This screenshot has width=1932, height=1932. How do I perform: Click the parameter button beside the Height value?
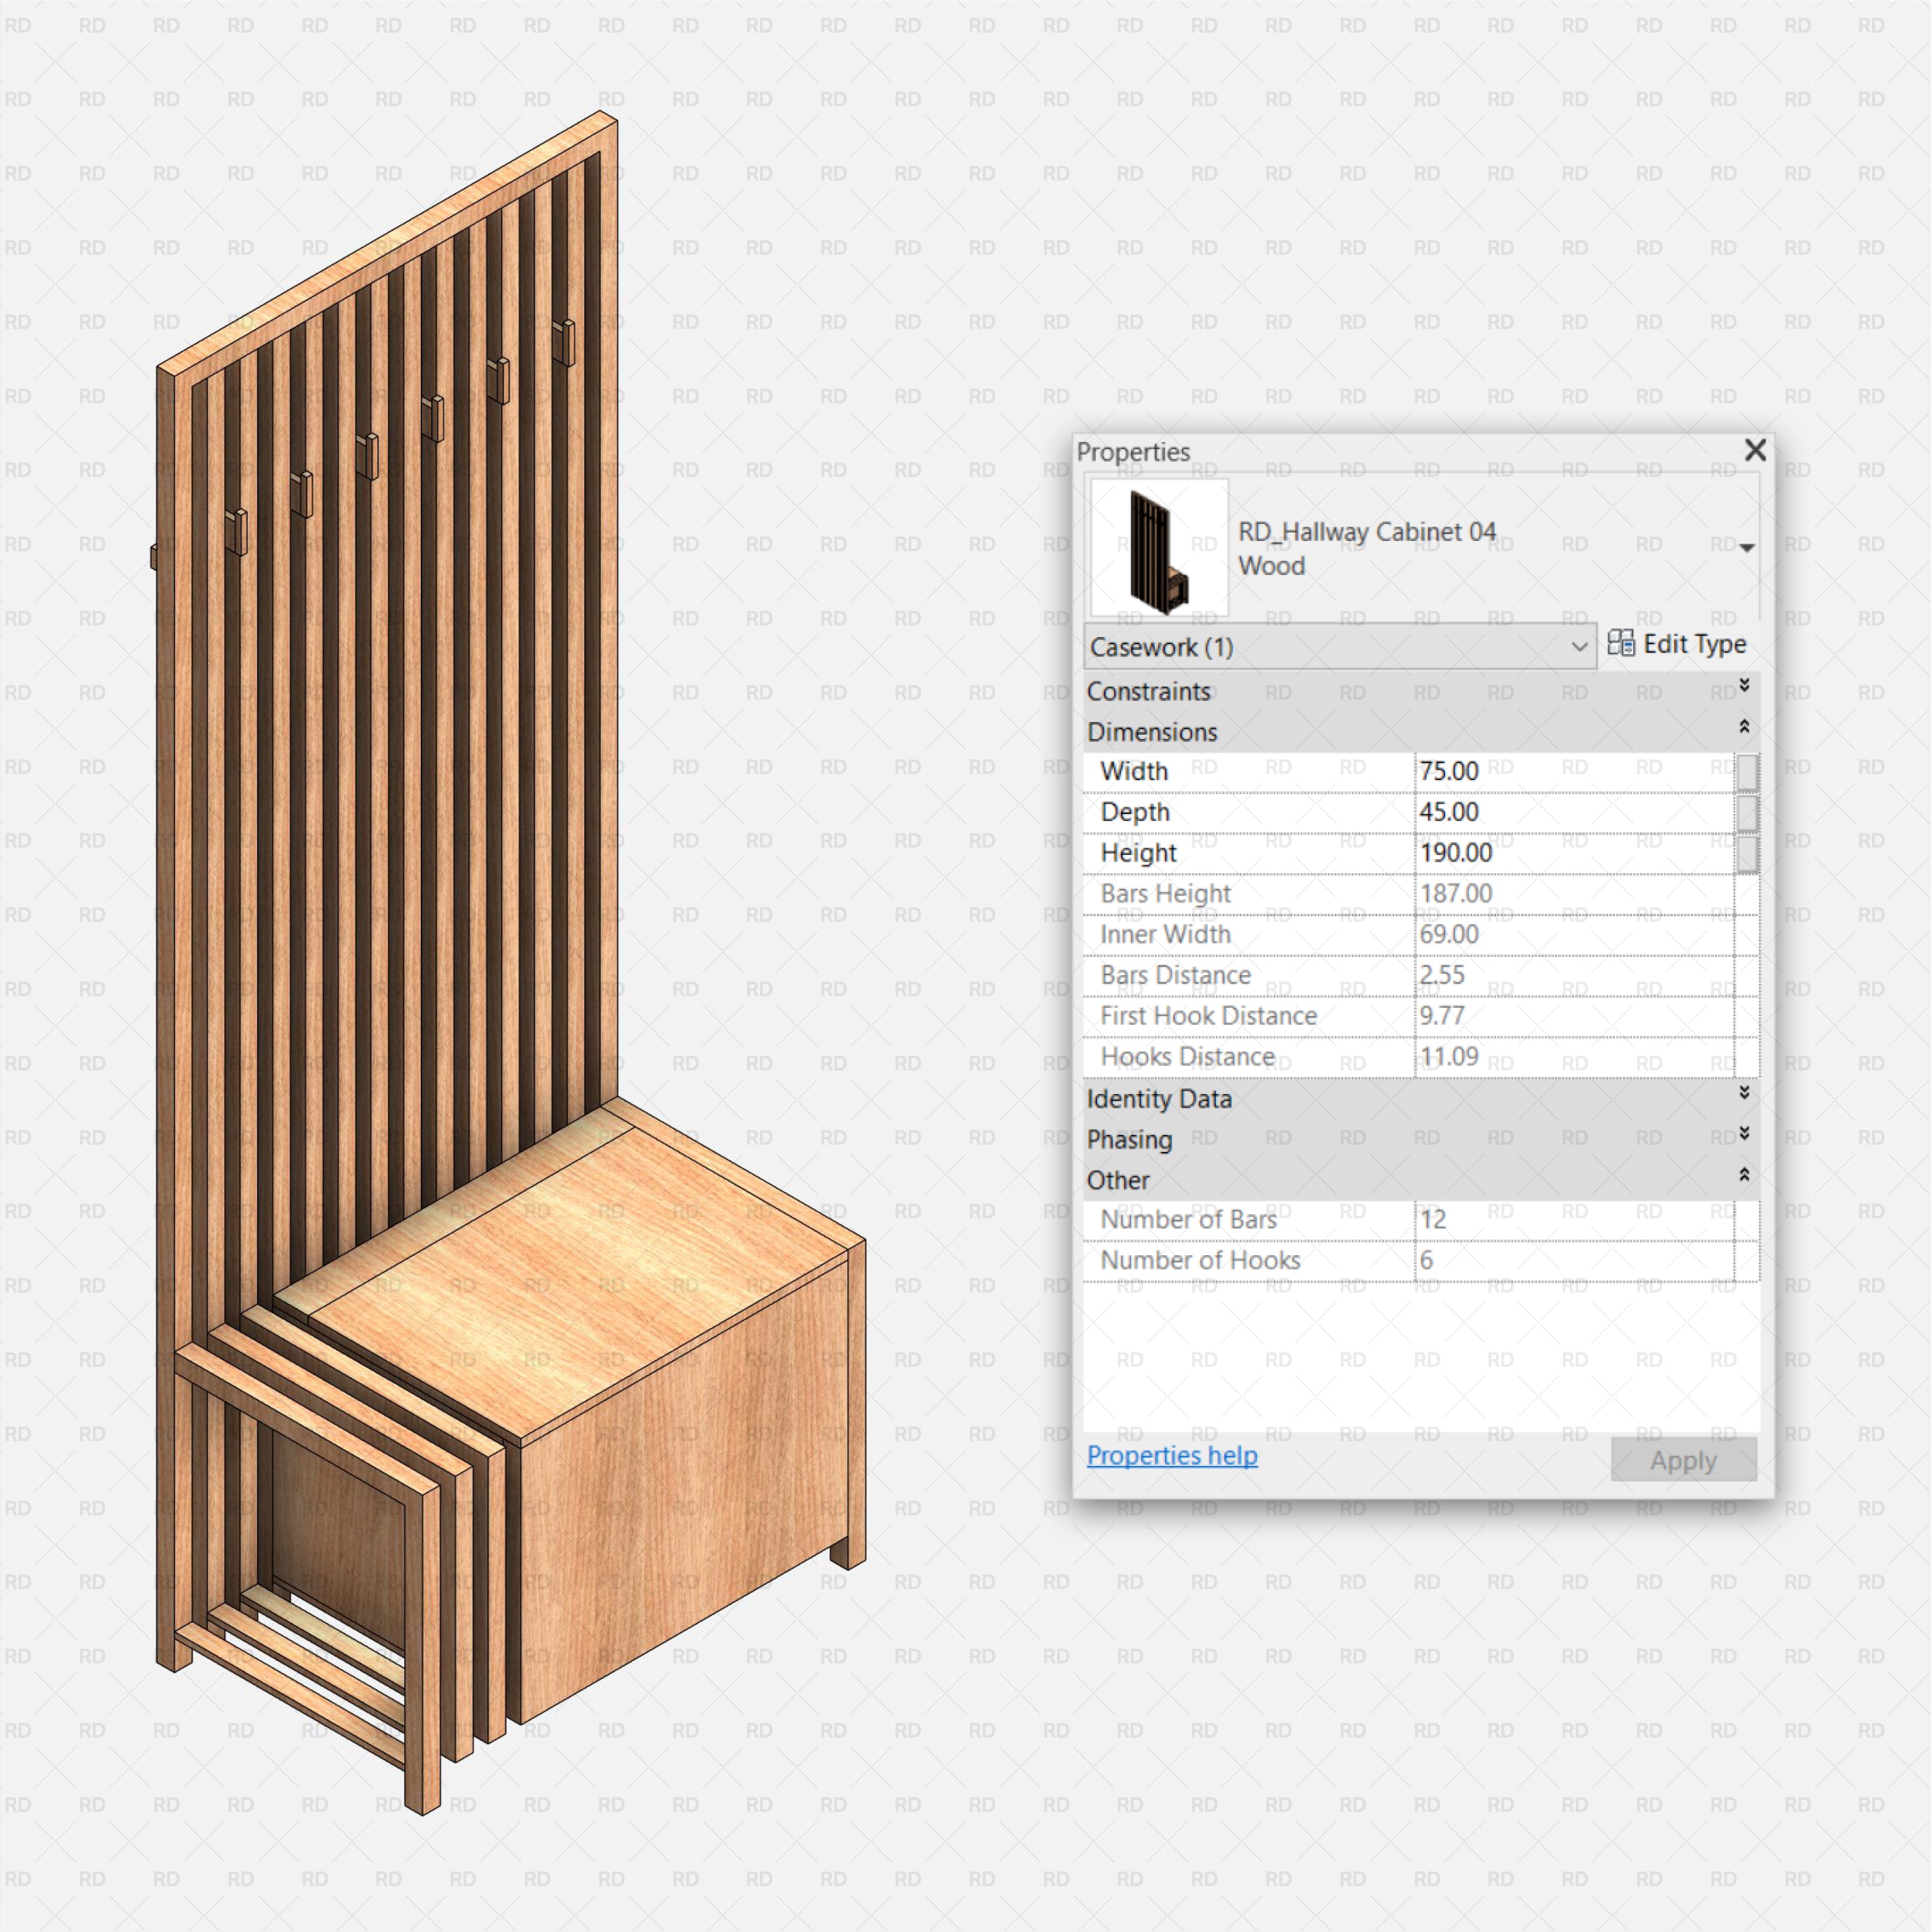(1748, 853)
